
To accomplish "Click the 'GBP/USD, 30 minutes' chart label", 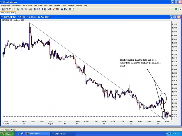I will [x=13, y=20].
